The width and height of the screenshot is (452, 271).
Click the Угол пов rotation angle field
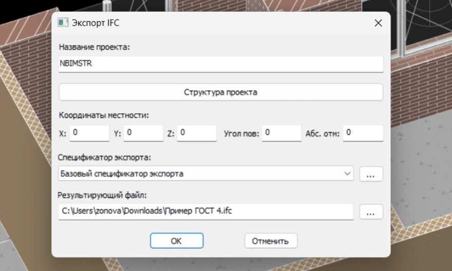point(281,133)
